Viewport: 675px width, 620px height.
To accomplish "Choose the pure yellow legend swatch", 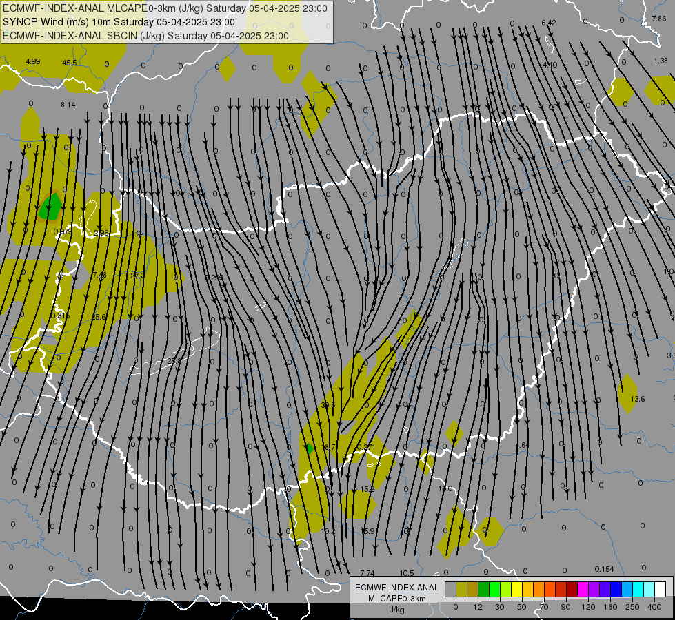I will click(x=517, y=589).
